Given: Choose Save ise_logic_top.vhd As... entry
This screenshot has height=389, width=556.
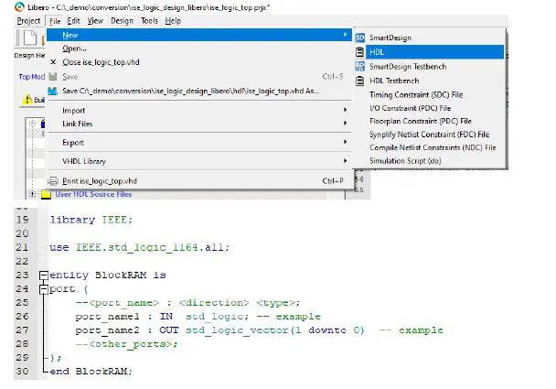Looking at the screenshot, I should pyautogui.click(x=199, y=91).
